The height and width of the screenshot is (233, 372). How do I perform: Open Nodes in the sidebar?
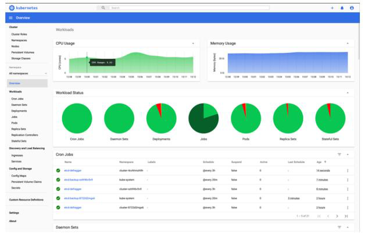tap(15, 47)
